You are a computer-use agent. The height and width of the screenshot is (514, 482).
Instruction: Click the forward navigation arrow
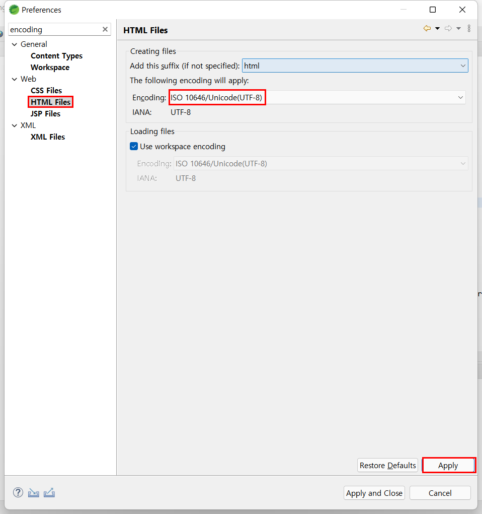[x=448, y=29]
